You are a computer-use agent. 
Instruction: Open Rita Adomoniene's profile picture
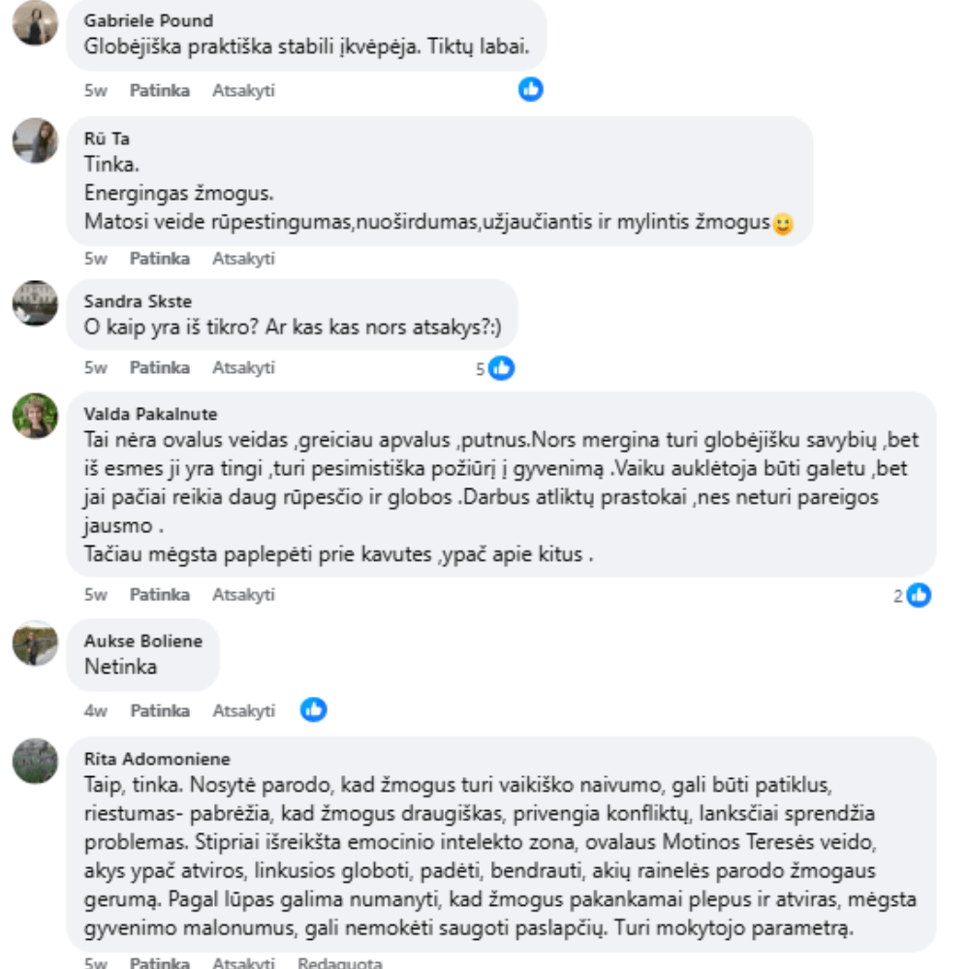35,761
